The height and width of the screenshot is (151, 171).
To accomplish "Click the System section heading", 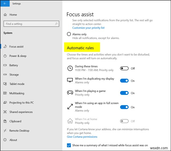I will (8, 33).
